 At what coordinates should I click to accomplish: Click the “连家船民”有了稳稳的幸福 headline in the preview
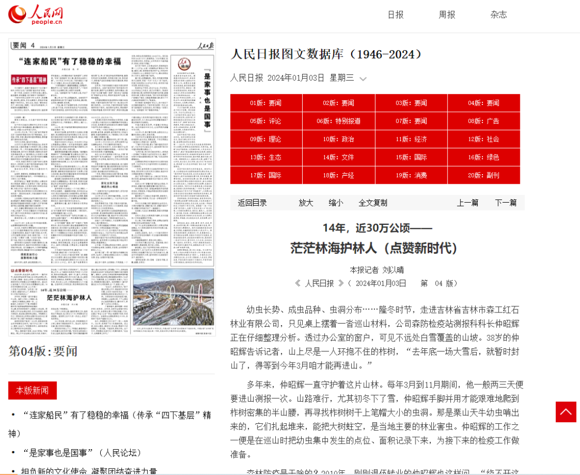click(x=70, y=61)
